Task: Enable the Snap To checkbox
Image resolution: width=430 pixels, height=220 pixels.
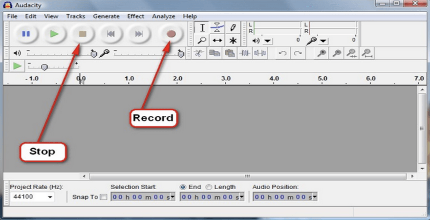Action: tap(104, 197)
